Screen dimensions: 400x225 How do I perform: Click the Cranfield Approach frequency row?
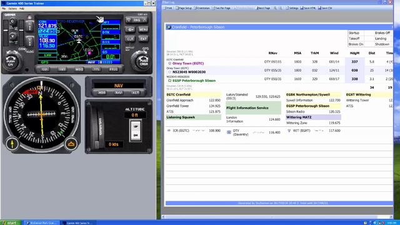(193, 100)
